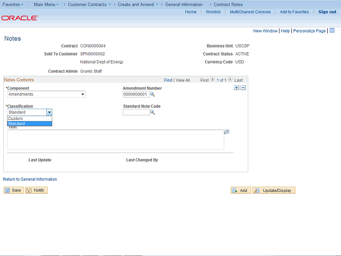Select Contract Notes breadcrumb
Screen dimensions: 341x256
click(x=228, y=4)
